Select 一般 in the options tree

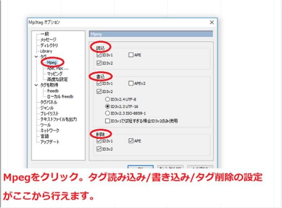tap(44, 34)
